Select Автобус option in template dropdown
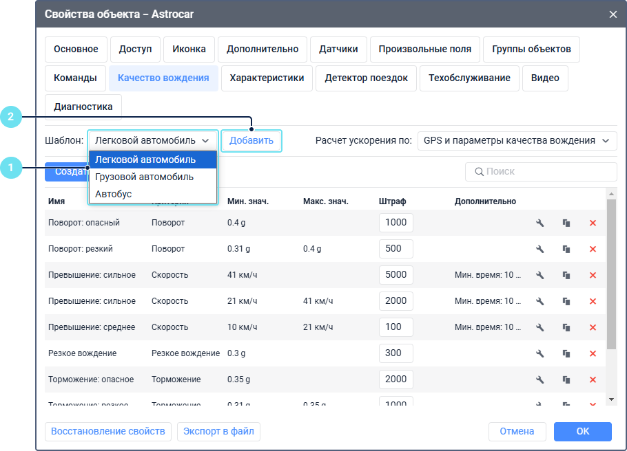 (x=114, y=194)
